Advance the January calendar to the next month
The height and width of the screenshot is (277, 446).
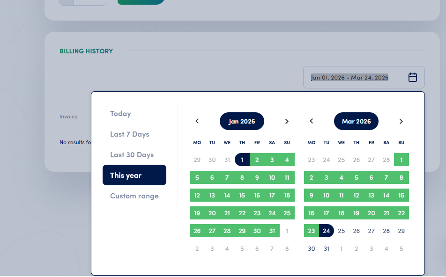(287, 121)
